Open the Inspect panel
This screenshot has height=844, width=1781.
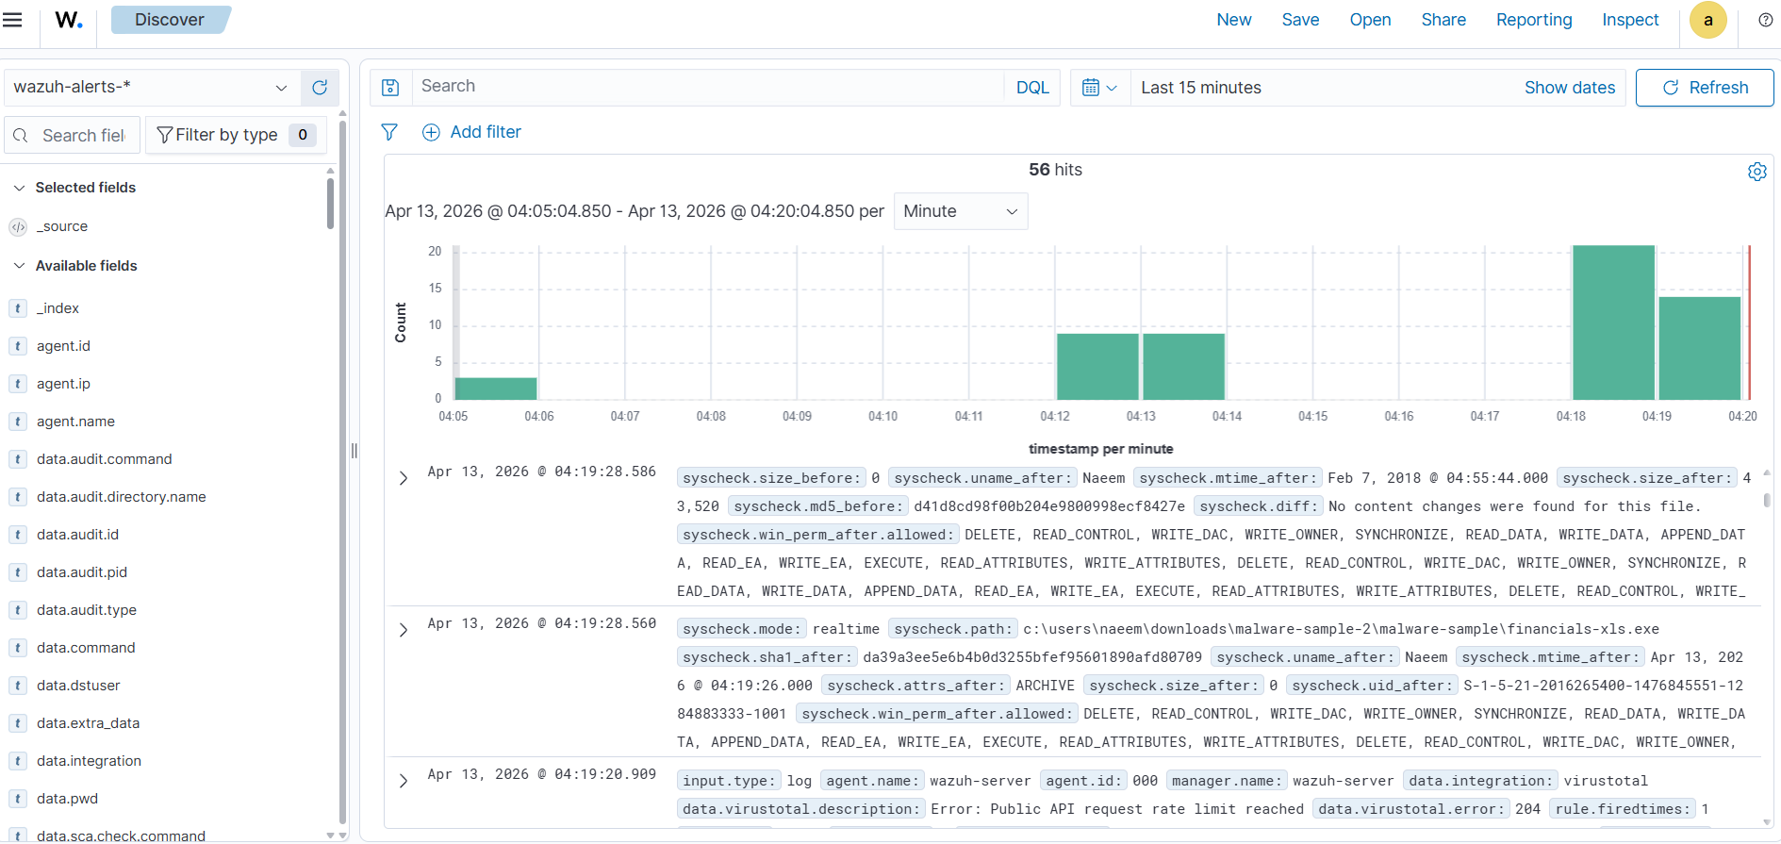pos(1630,20)
